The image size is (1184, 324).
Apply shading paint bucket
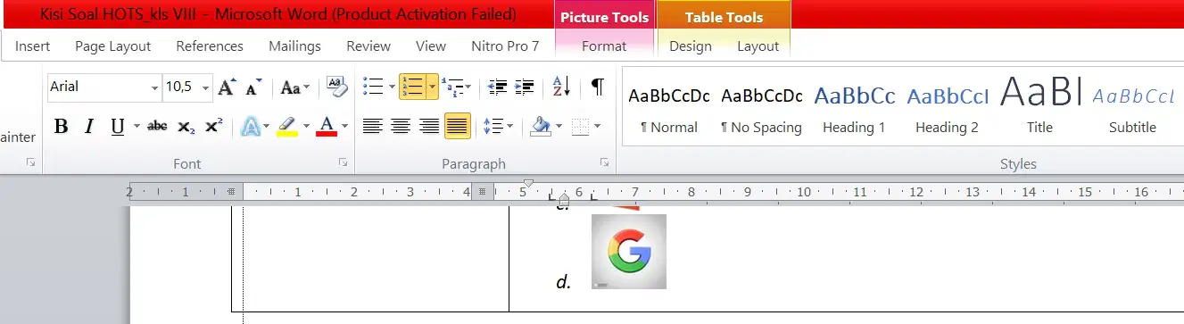click(x=540, y=127)
